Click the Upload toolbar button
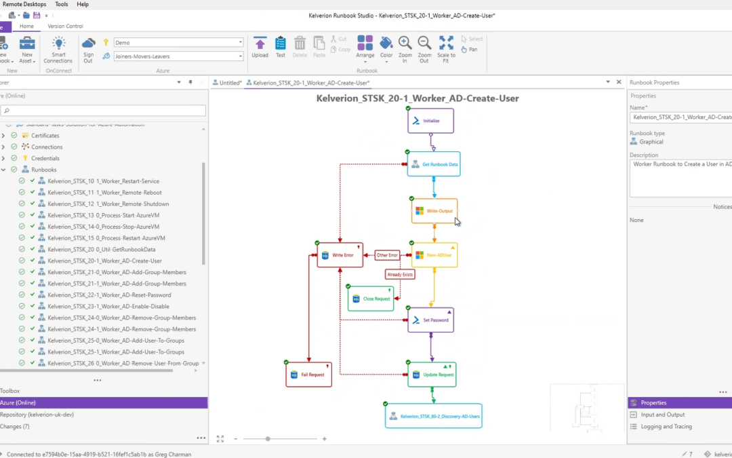Screen dimensions: 732x458 click(260, 47)
